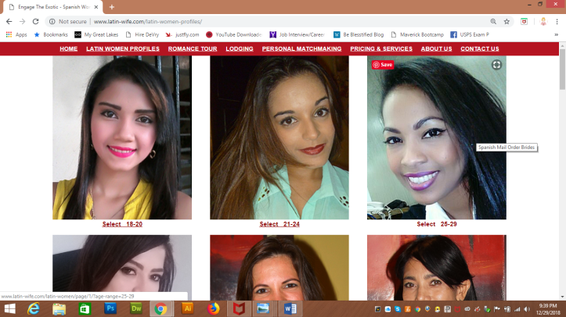Switch to Chrome in taskbar
Viewport: 566px width, 317px height.
[x=161, y=308]
